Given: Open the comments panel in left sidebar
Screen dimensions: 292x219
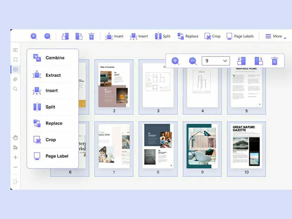Looking at the screenshot, I should tap(15, 69).
